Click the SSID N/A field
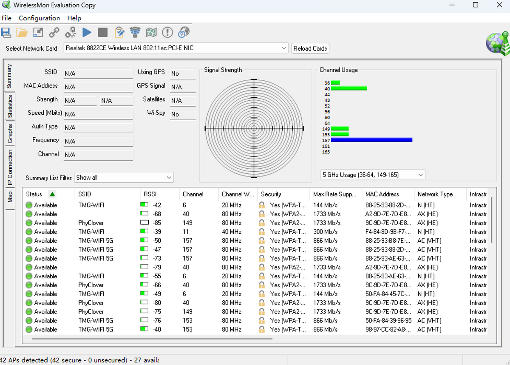 pos(98,74)
